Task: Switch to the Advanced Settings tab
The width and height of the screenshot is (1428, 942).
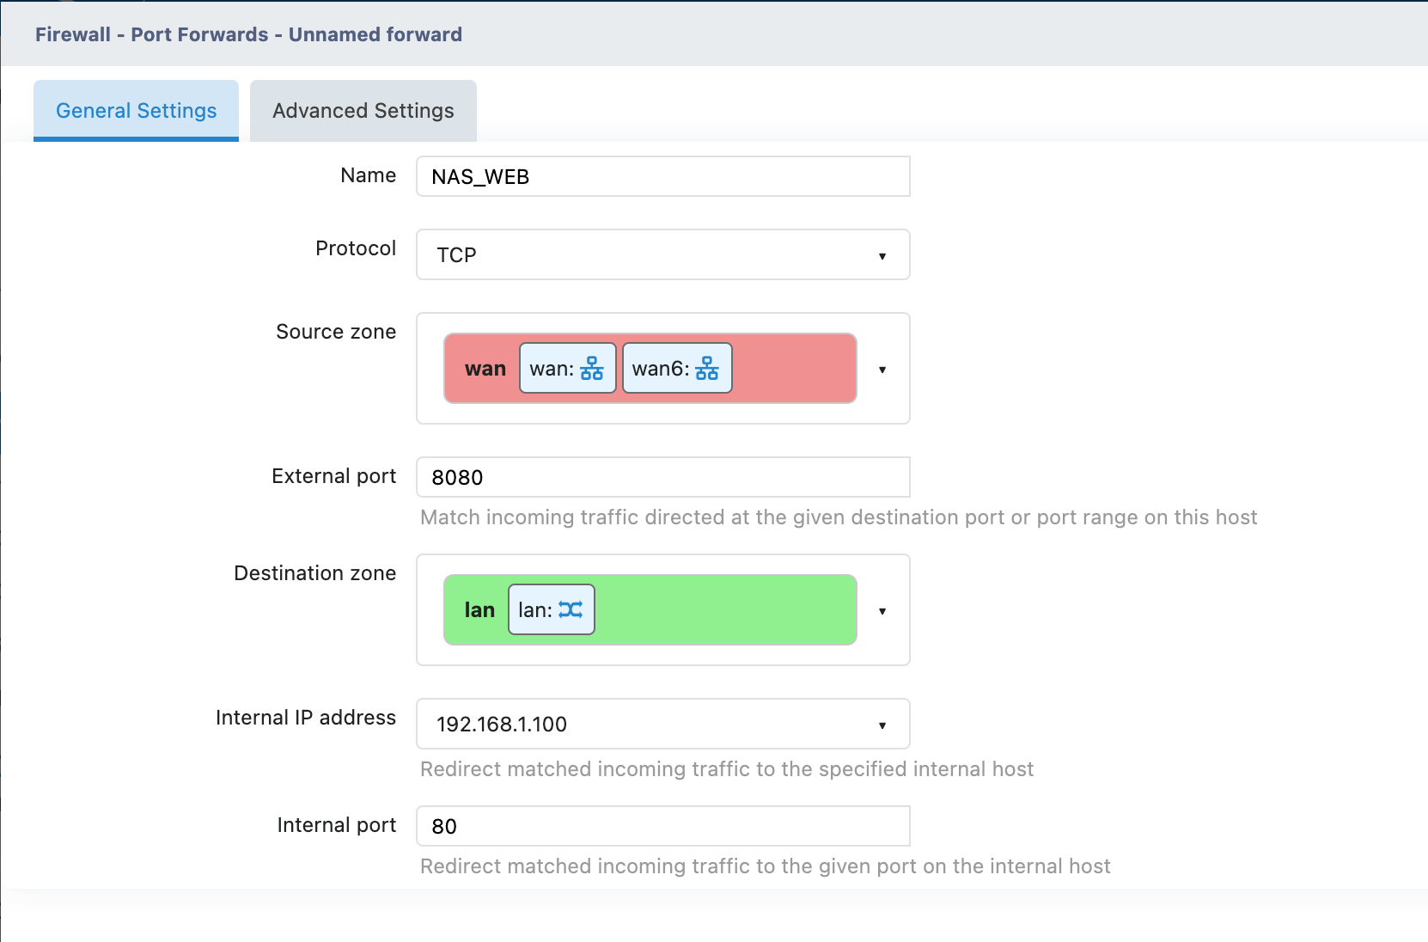Action: (363, 111)
